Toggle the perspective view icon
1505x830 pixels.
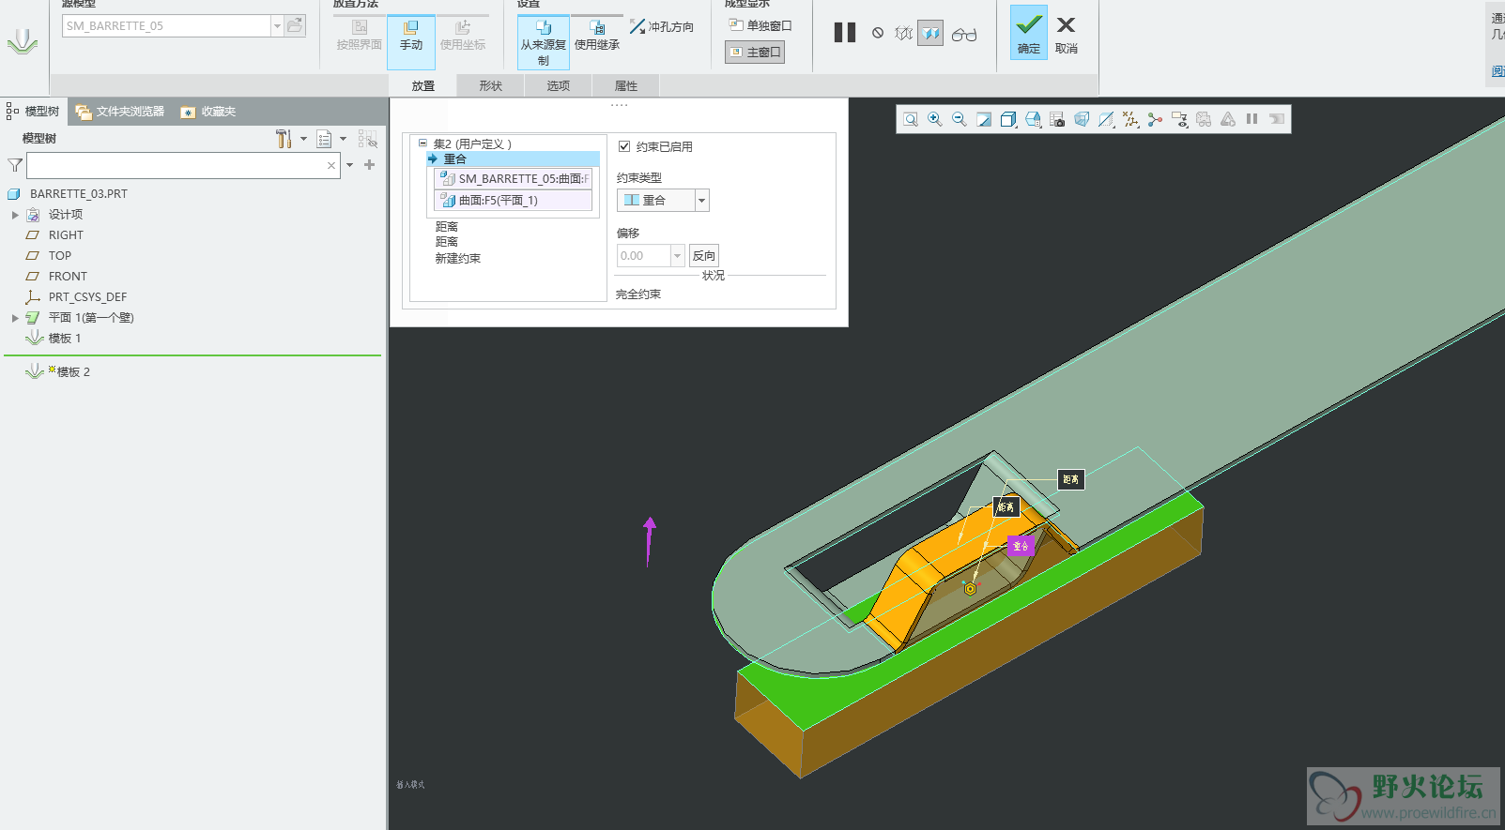(x=1082, y=119)
